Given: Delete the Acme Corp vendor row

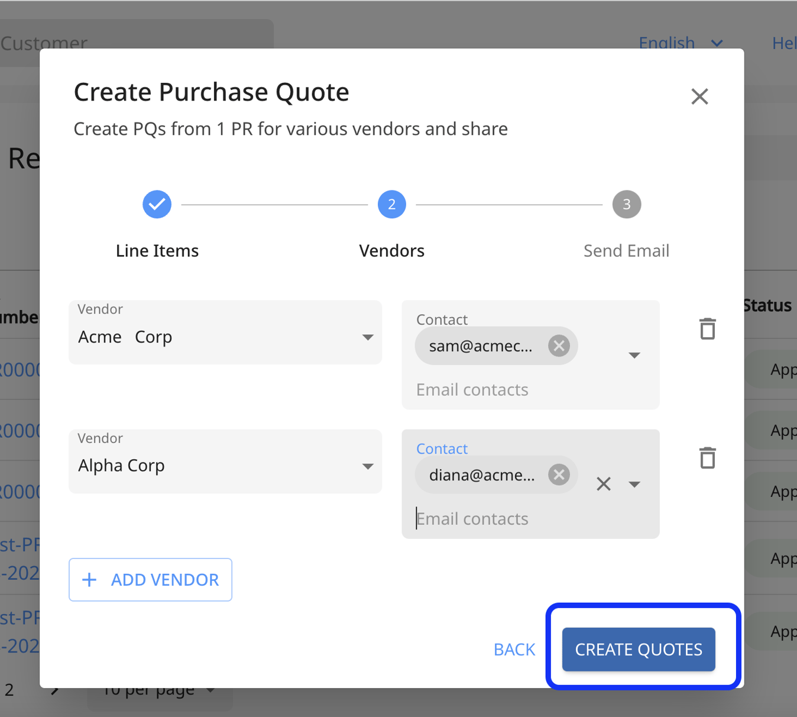Looking at the screenshot, I should (707, 329).
